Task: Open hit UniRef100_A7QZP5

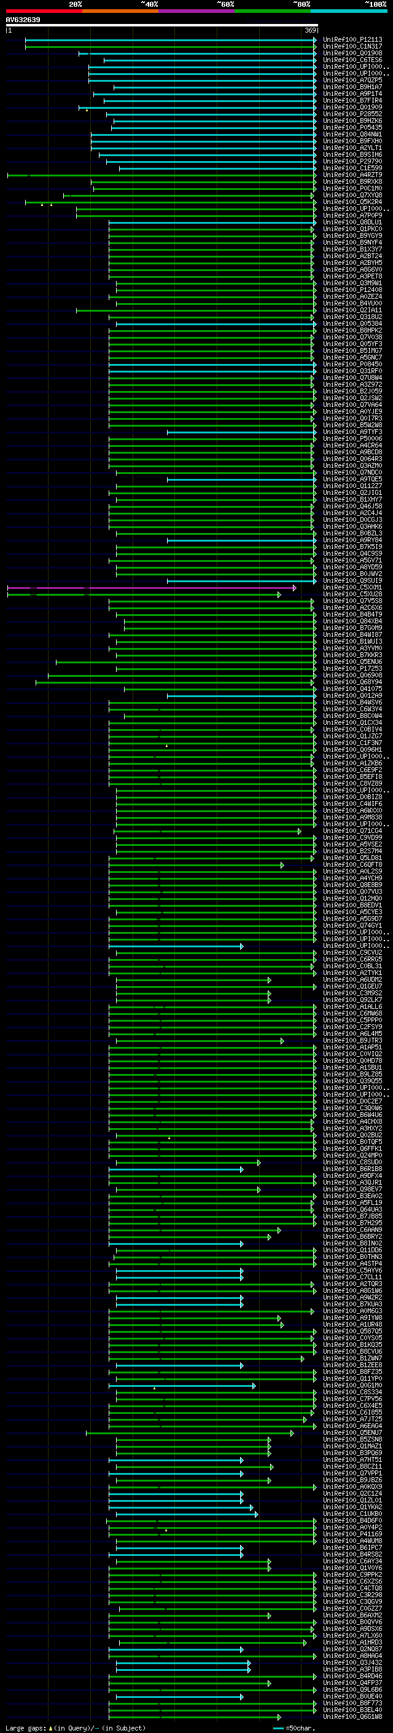Action: (x=352, y=80)
